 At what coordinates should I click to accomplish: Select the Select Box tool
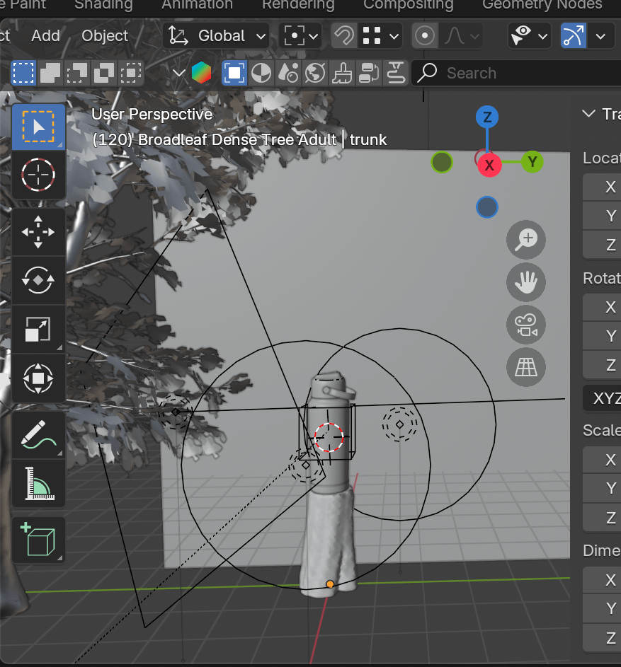tap(38, 127)
